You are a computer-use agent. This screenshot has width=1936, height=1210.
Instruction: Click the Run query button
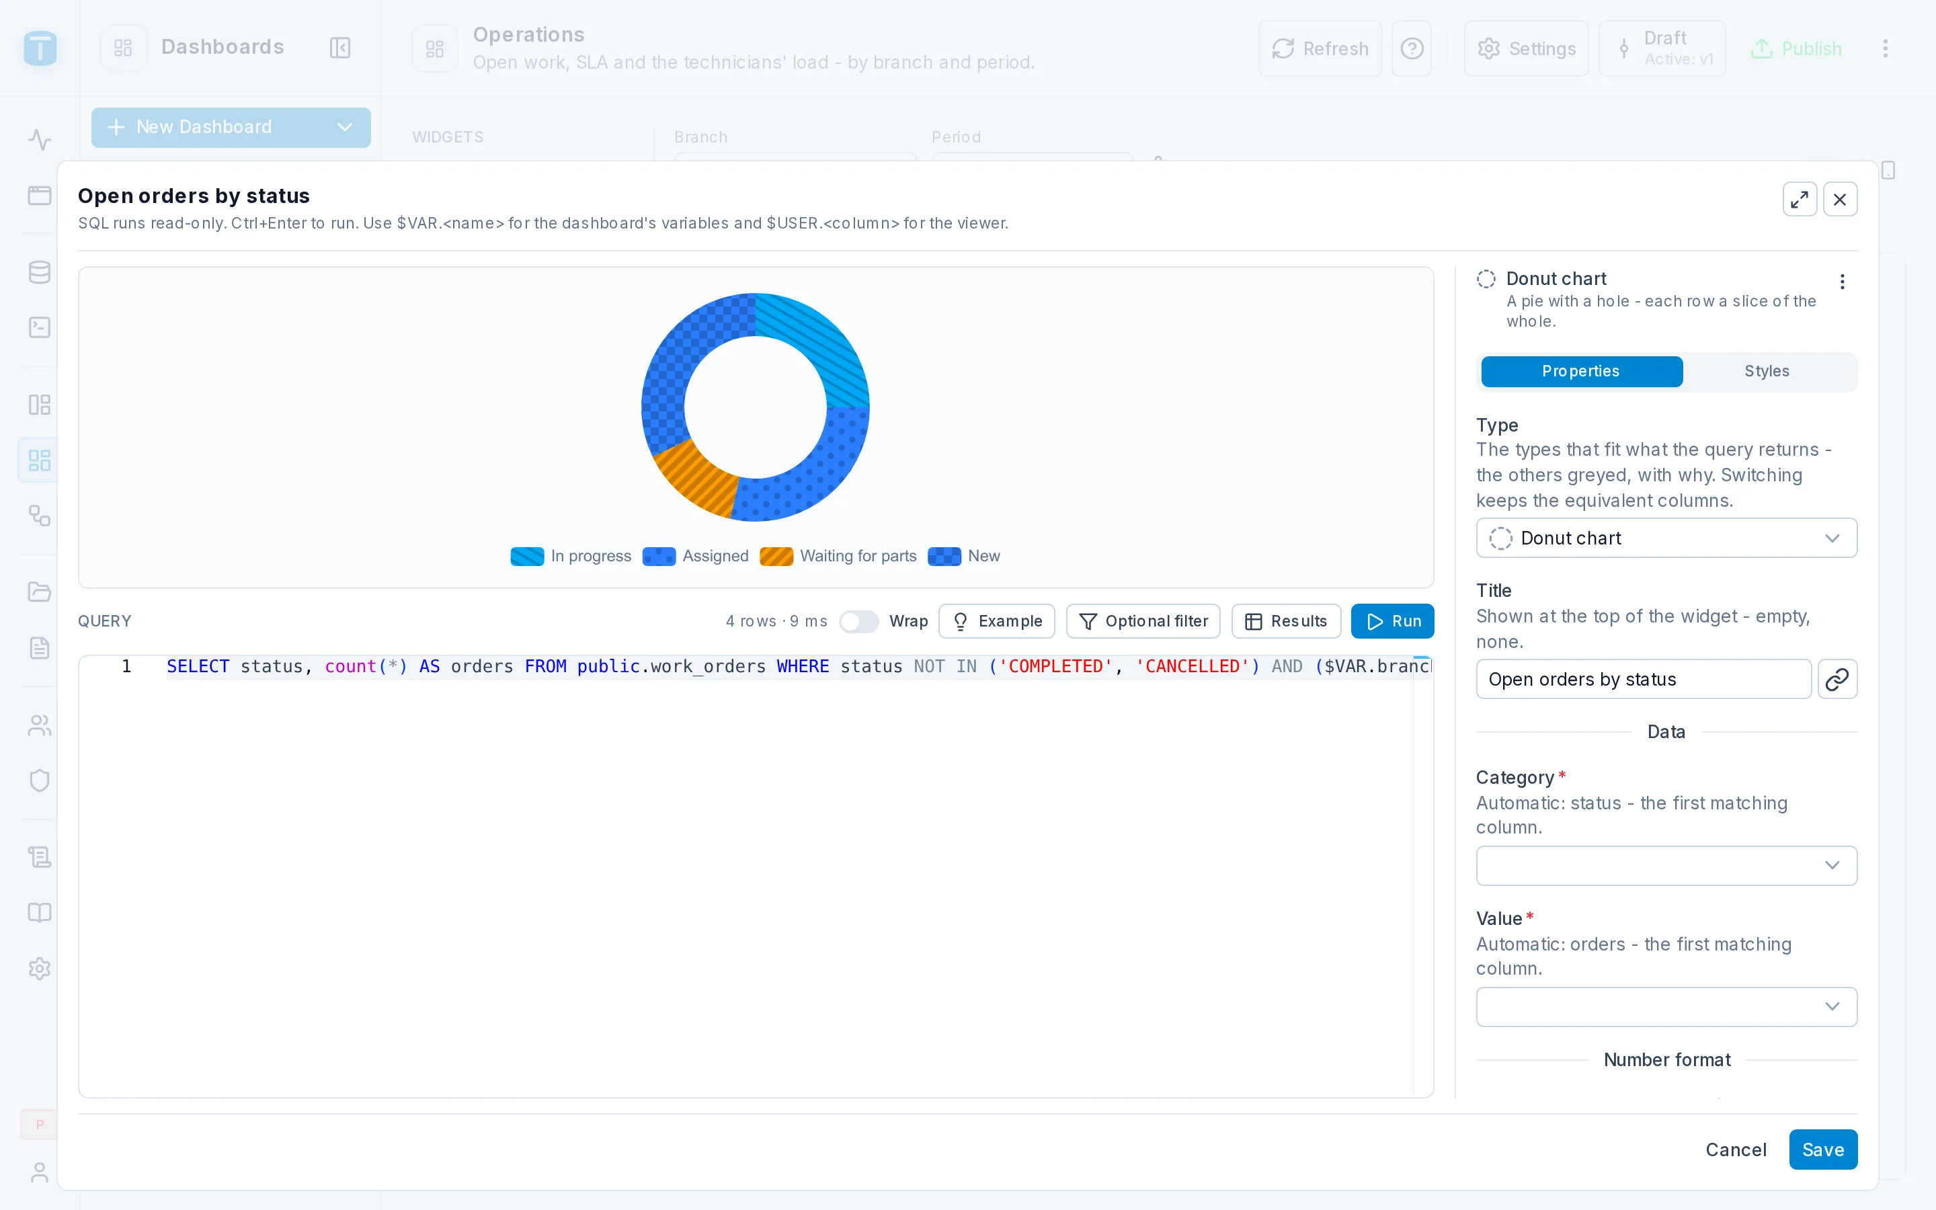tap(1392, 622)
